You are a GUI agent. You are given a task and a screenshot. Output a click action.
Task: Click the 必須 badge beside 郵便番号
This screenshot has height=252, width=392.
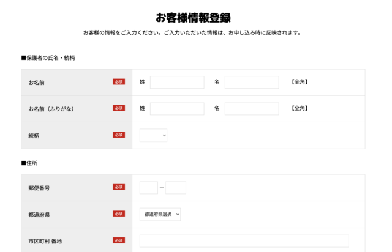[119, 187]
